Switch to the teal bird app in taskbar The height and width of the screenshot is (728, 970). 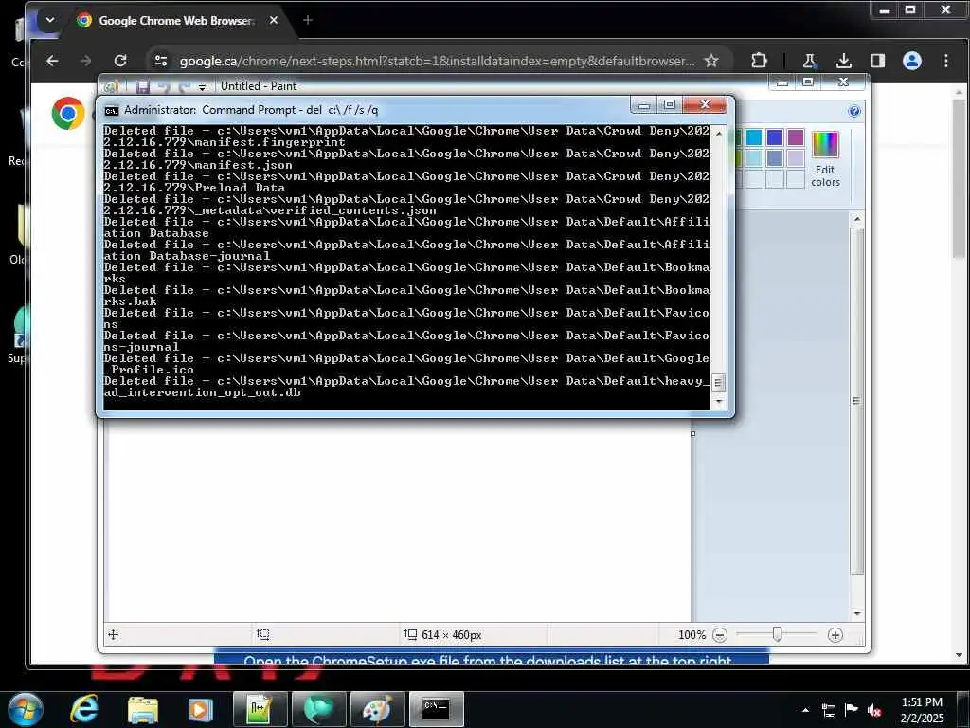point(318,709)
